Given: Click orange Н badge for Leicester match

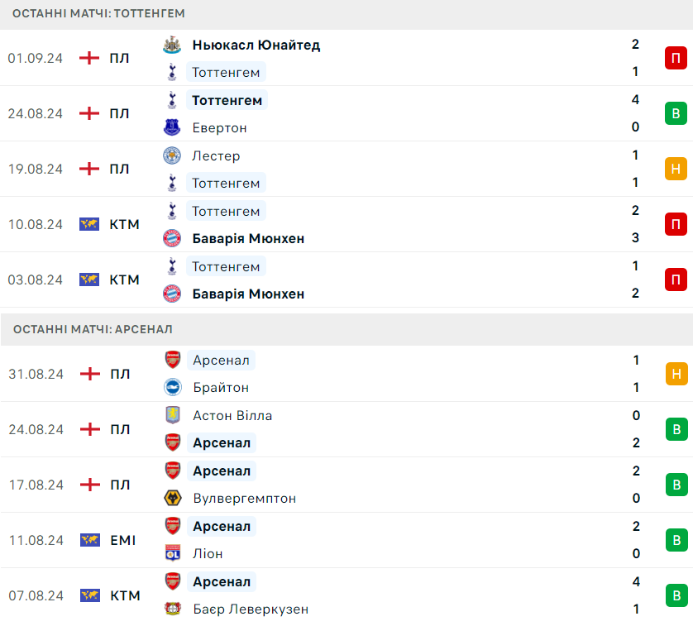Looking at the screenshot, I should coord(676,169).
